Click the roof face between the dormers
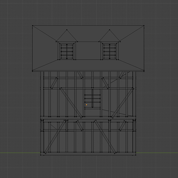Image resolution: width=178 pixels, height=178 pixels. coord(88,51)
